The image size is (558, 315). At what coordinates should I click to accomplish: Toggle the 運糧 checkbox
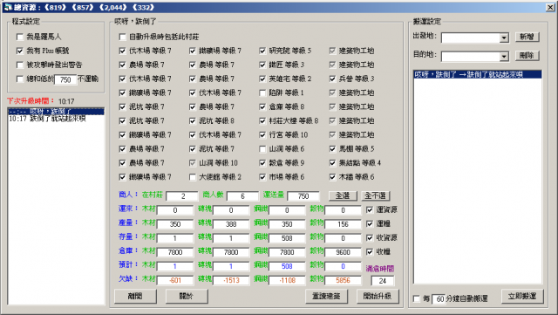coord(370,223)
